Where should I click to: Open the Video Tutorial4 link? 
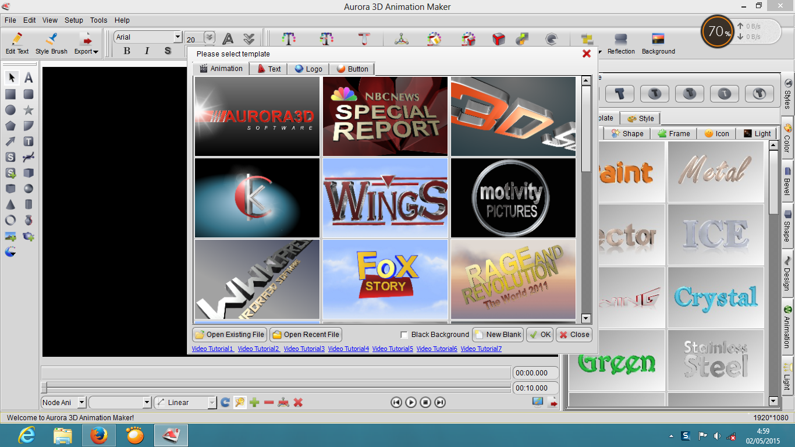[348, 349]
